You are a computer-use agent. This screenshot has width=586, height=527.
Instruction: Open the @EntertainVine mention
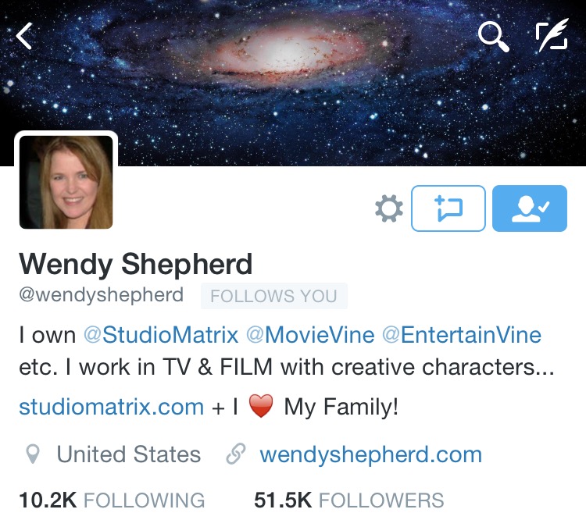[462, 335]
